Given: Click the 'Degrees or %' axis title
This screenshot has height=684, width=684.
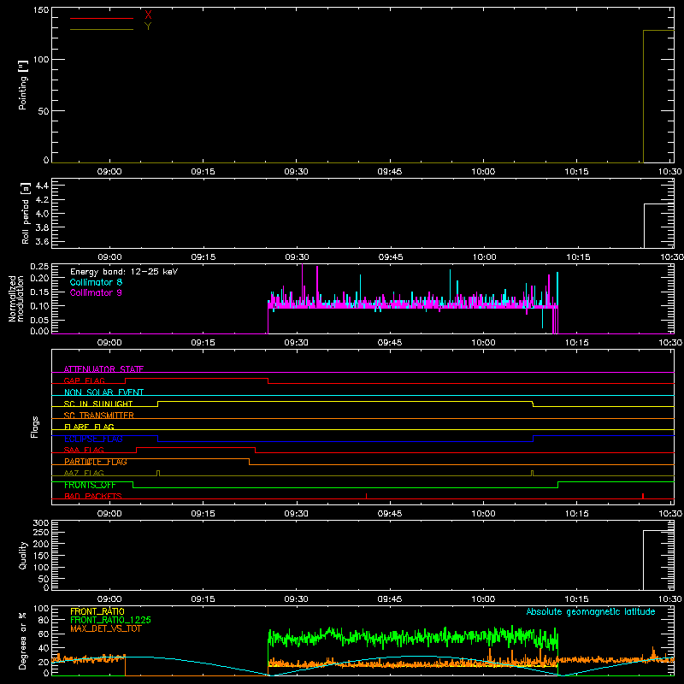Looking at the screenshot, I should (x=23, y=640).
